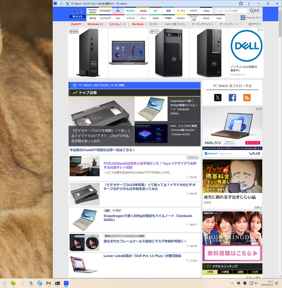This screenshot has width=282, height=288.
Task: Open the Windows 11 category link
Action: 95,24
